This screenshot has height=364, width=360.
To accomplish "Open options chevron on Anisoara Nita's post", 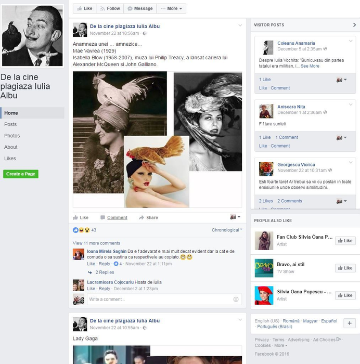I will point(351,105).
